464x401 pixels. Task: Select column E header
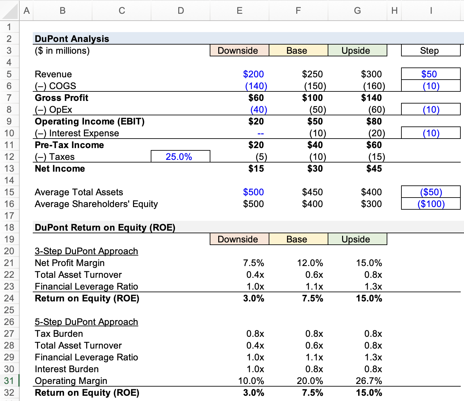pos(240,10)
